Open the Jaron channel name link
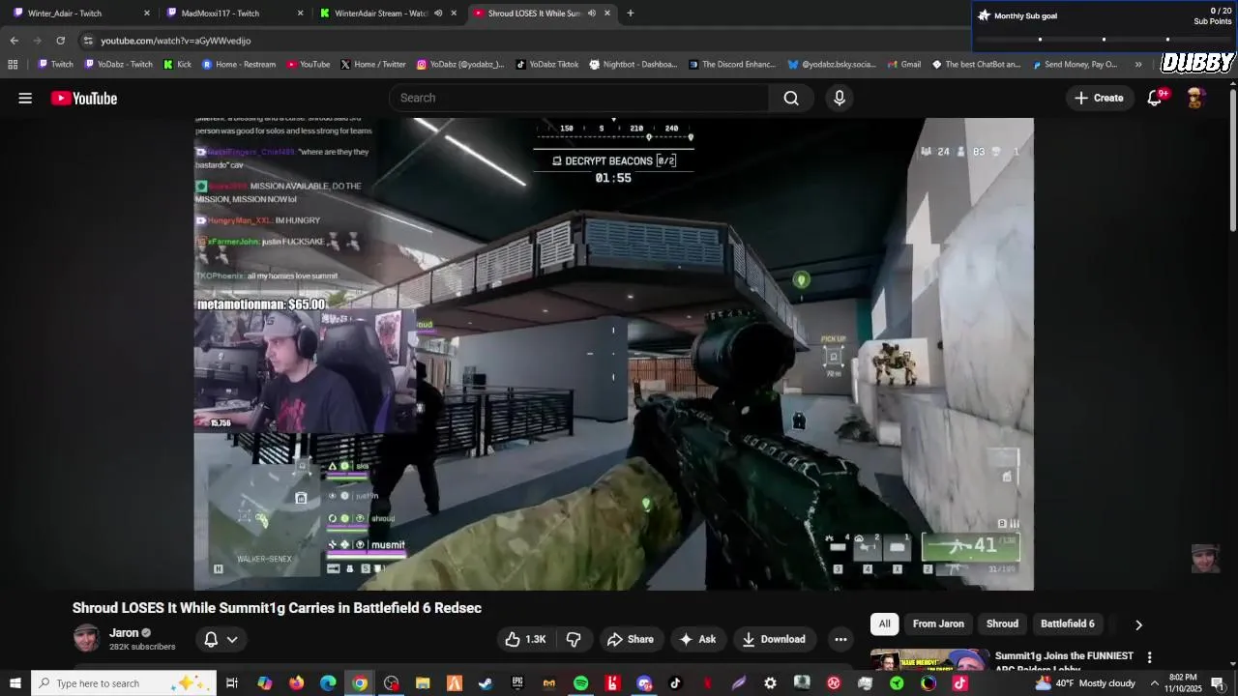Screen dimensions: 1238x696 click(124, 633)
